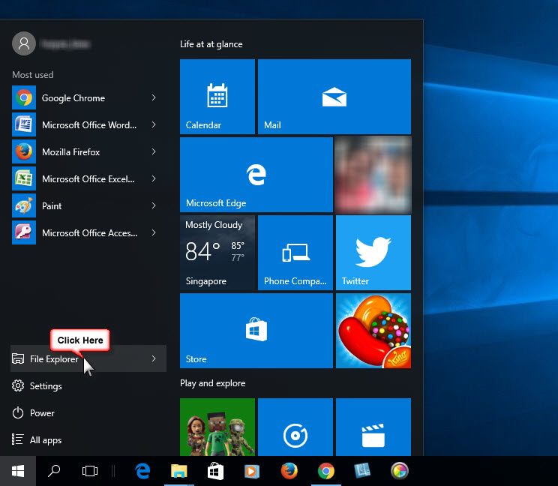The height and width of the screenshot is (486, 558).
Task: Open taskbar Search magnifier
Action: (x=54, y=471)
